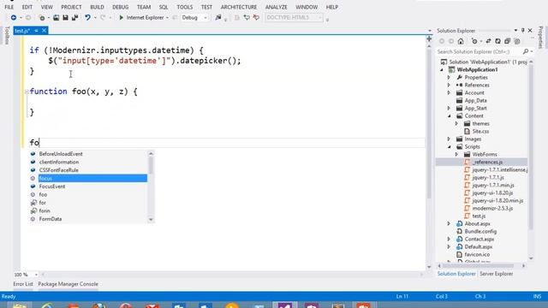548x308 pixels.
Task: Open the ARCHITECTURE menu
Action: tap(239, 7)
